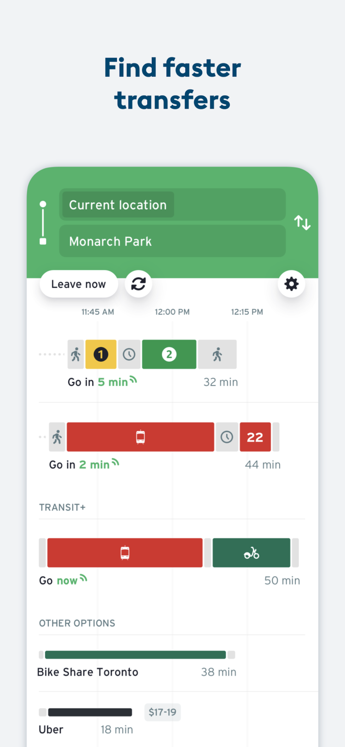Screen dimensions: 345x747
Task: Open settings gear icon
Action: (x=291, y=284)
